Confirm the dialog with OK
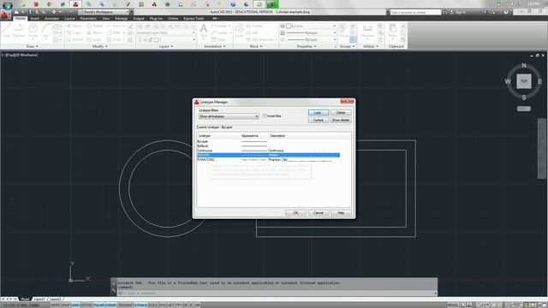The image size is (548, 308). tap(295, 213)
